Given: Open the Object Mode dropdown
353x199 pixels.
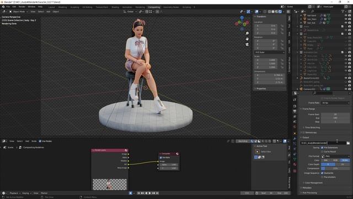Looking at the screenshot, I should pyautogui.click(x=18, y=12).
